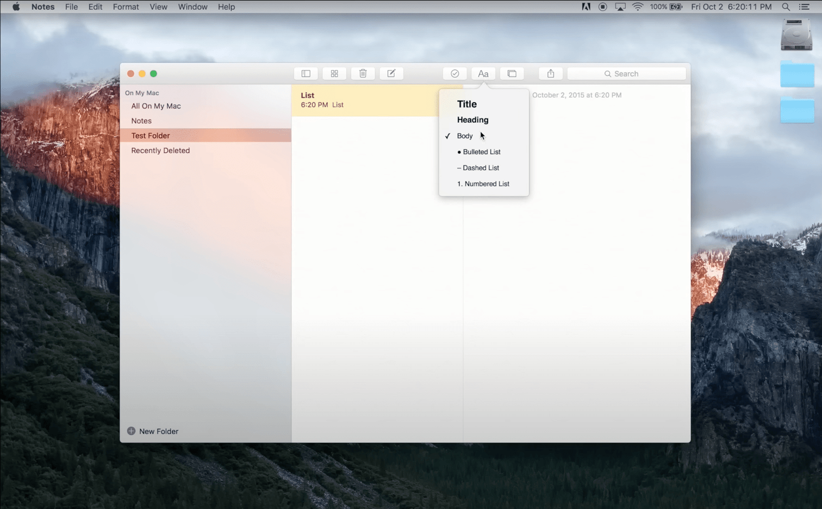Select the checked Body style
This screenshot has width=822, height=509.
[465, 136]
